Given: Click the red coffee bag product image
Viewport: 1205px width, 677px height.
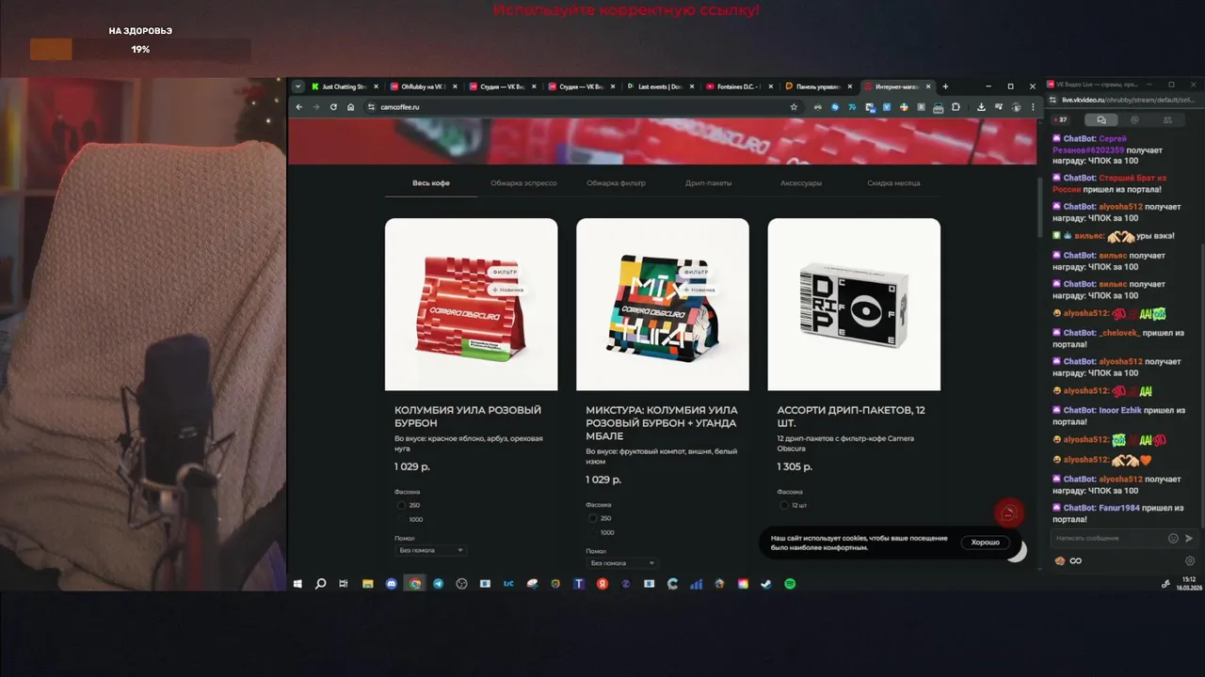Looking at the screenshot, I should click(471, 305).
